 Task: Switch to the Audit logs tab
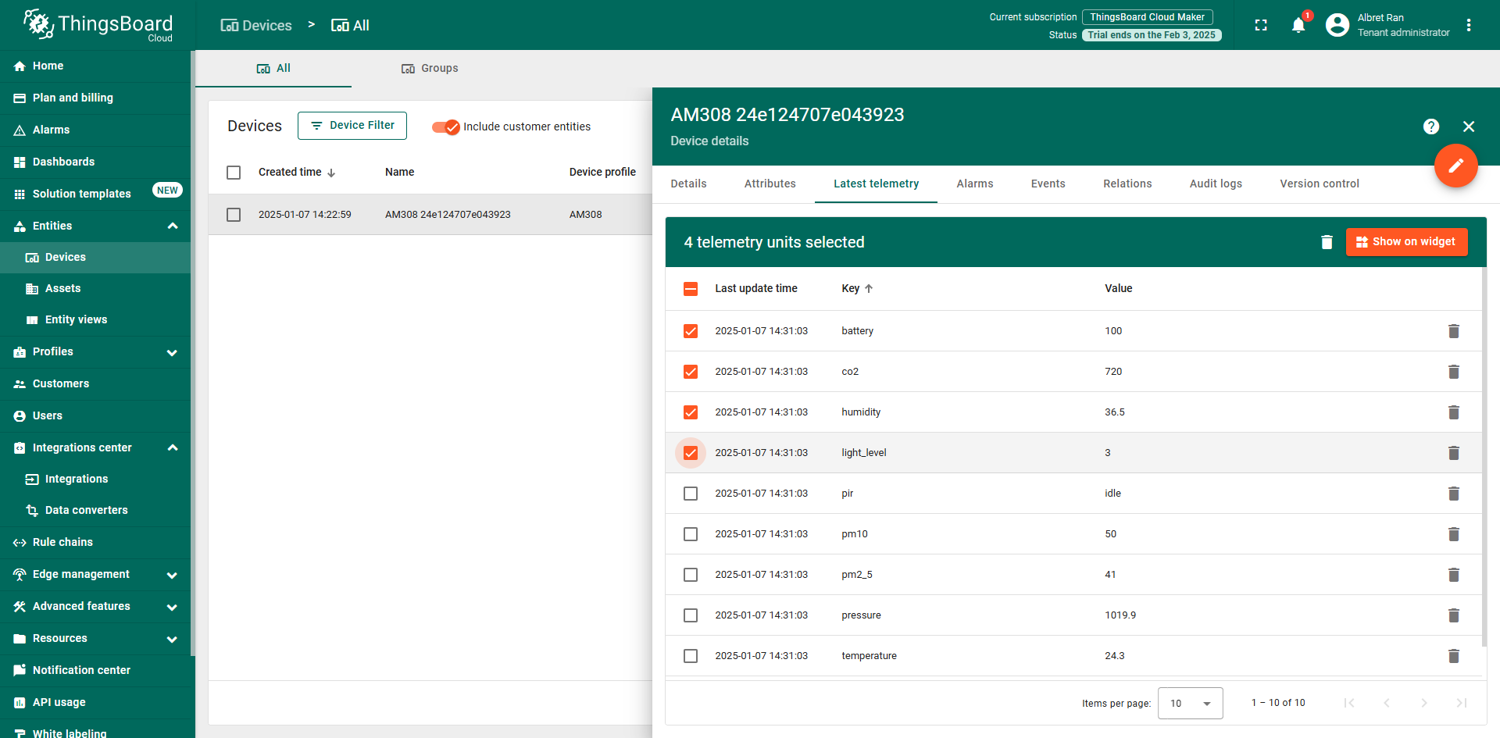pos(1216,184)
